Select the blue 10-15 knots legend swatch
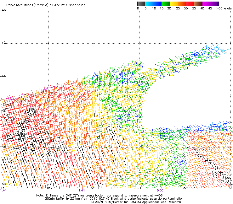 click(157, 4)
